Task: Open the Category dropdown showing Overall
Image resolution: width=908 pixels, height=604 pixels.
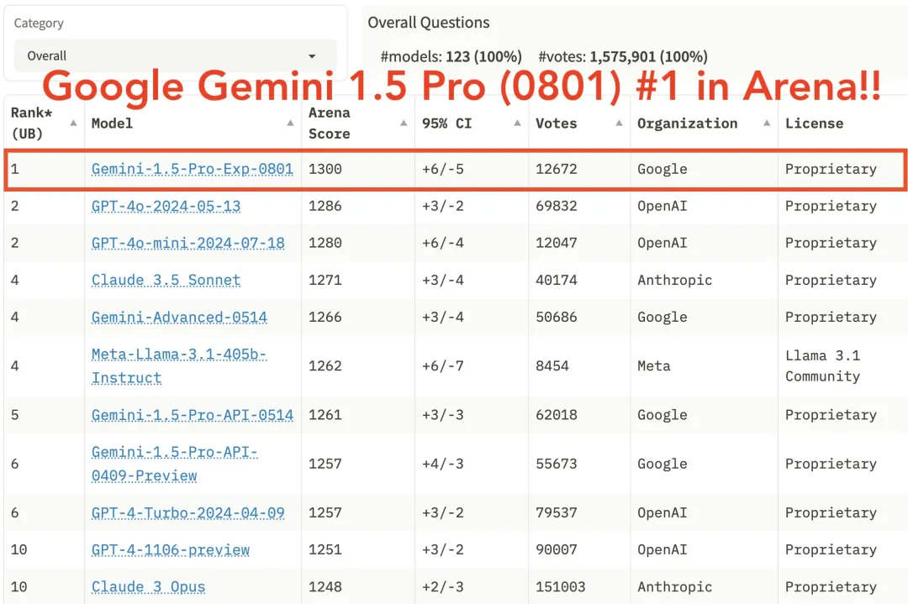Action: click(175, 56)
